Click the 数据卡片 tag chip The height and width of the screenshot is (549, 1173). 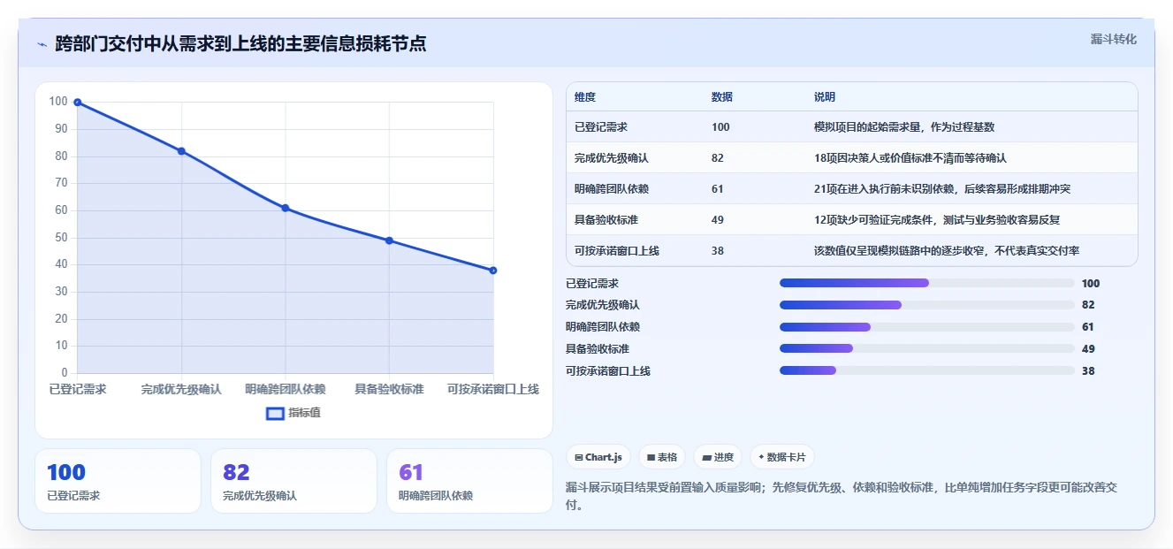pyautogui.click(x=782, y=457)
